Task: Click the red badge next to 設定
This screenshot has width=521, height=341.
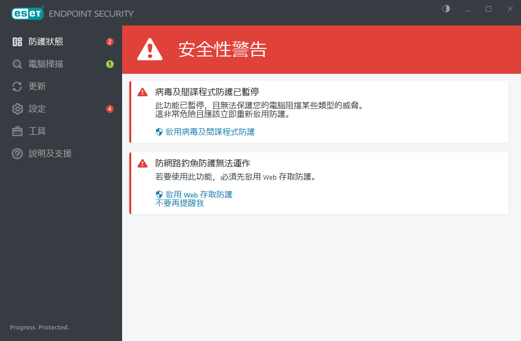Action: [x=109, y=109]
